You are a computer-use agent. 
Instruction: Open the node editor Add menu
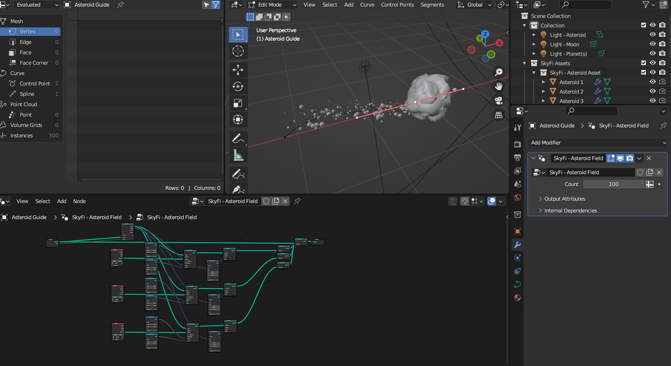[62, 201]
